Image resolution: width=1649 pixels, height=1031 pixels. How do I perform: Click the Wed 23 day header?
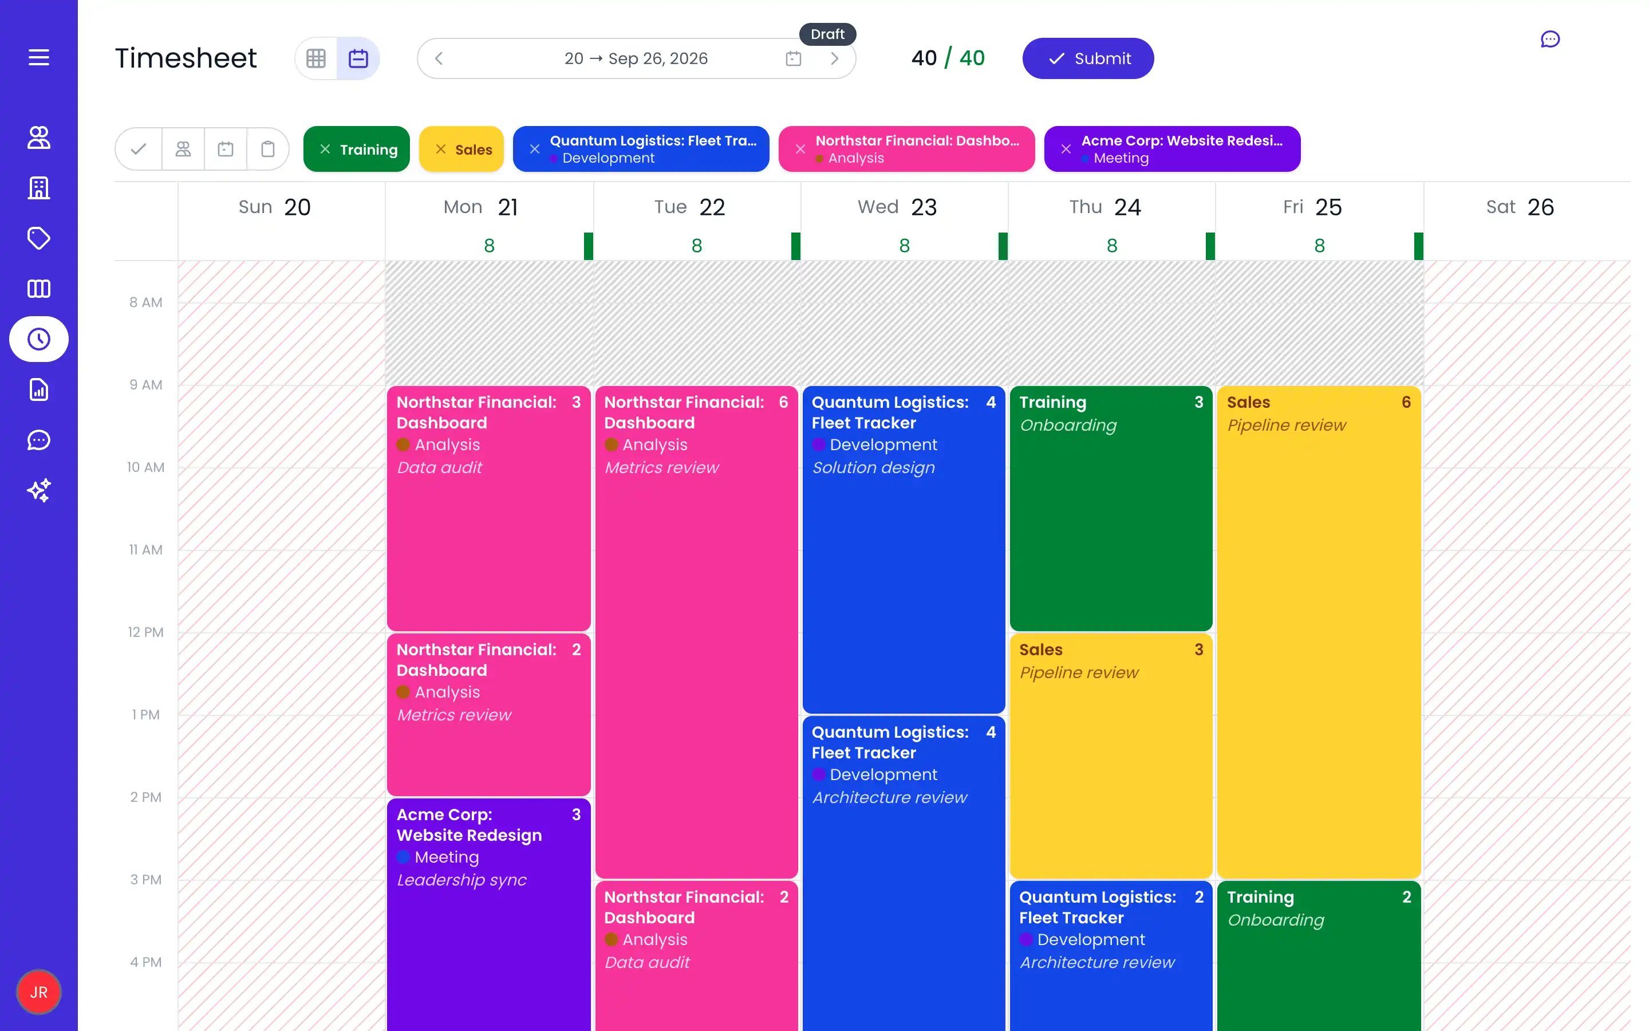[897, 207]
